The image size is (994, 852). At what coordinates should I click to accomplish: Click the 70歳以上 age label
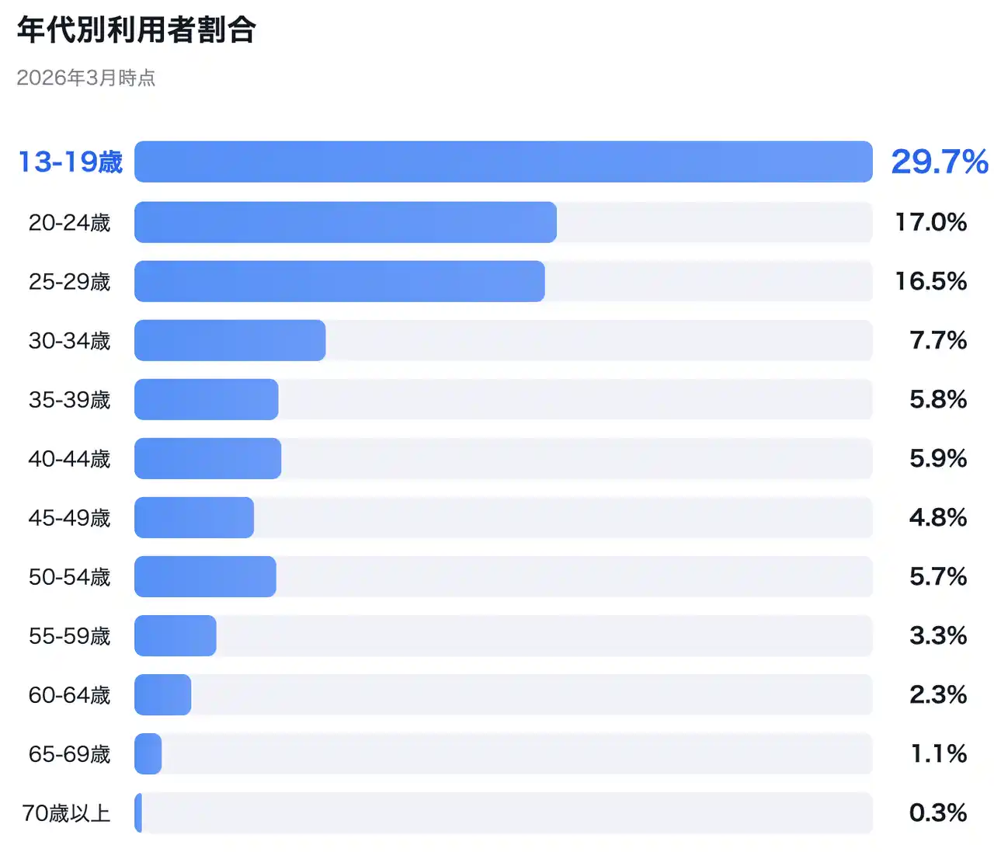coord(66,812)
